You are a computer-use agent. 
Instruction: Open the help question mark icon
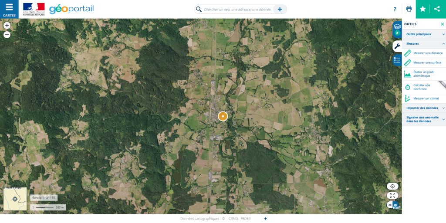395,10
